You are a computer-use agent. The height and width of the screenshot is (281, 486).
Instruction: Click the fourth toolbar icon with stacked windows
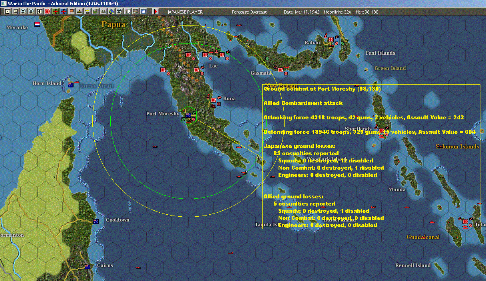pos(31,12)
